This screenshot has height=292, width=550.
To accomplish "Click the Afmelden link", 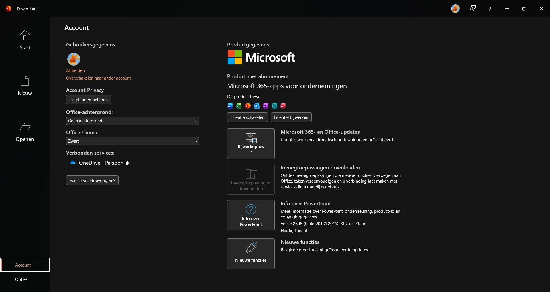I will [75, 70].
